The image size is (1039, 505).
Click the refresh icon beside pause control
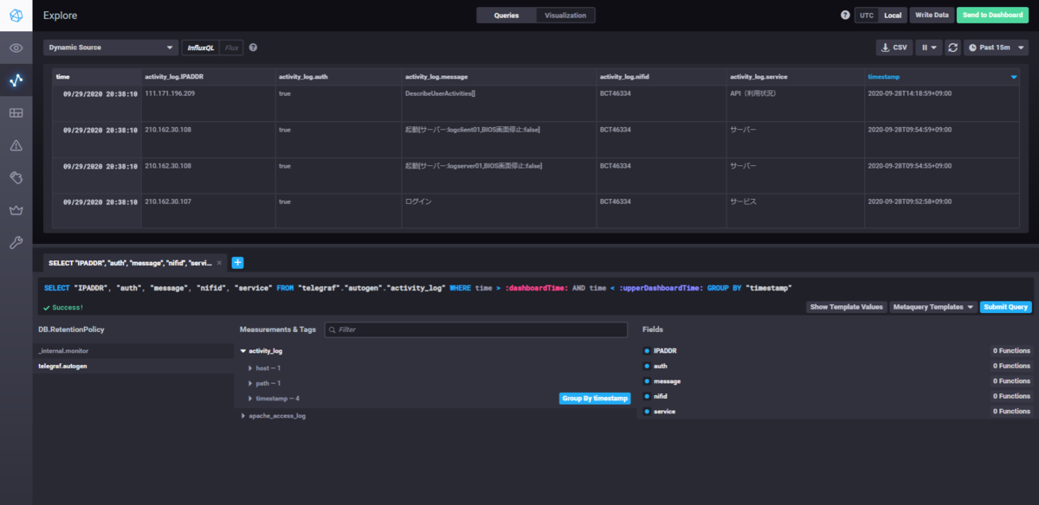tap(952, 48)
